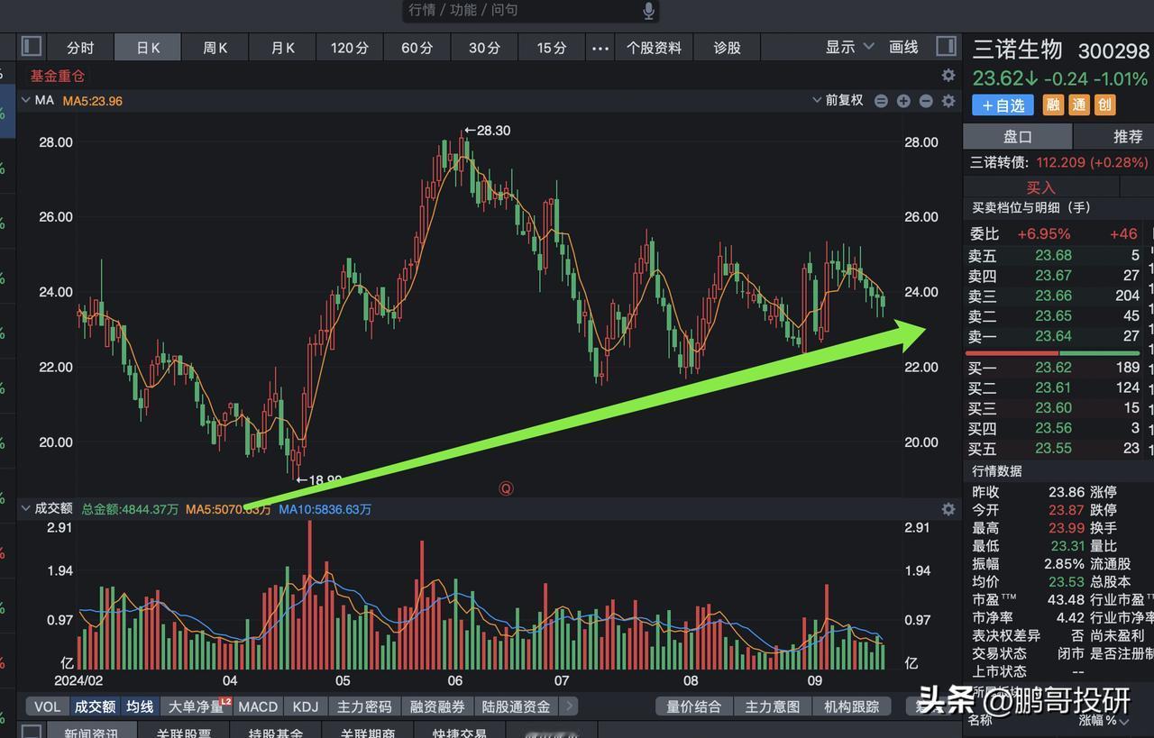The height and width of the screenshot is (738, 1154).
Task: Select the 日K daily candlestick tab
Action: [148, 48]
